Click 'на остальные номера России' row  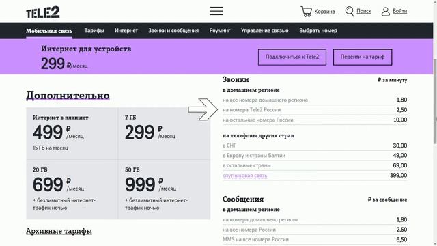[x=315, y=120]
